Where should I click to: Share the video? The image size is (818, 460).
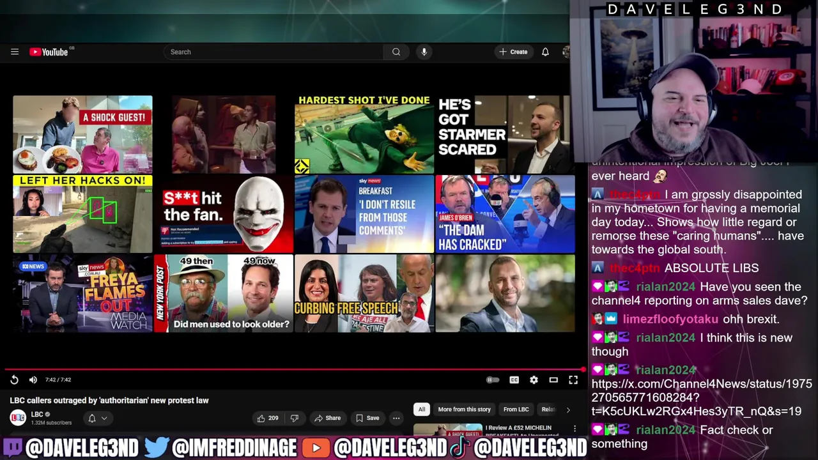[x=327, y=418]
